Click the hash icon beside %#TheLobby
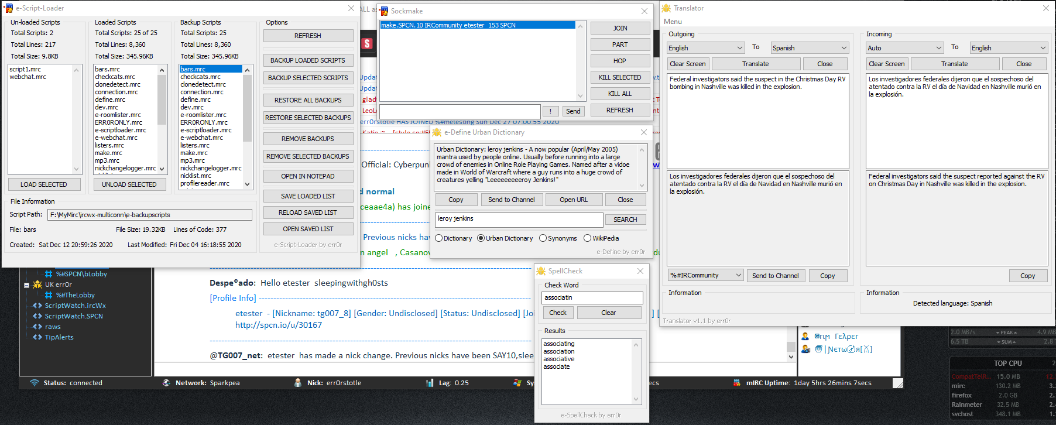Image resolution: width=1056 pixels, height=425 pixels. [x=49, y=295]
